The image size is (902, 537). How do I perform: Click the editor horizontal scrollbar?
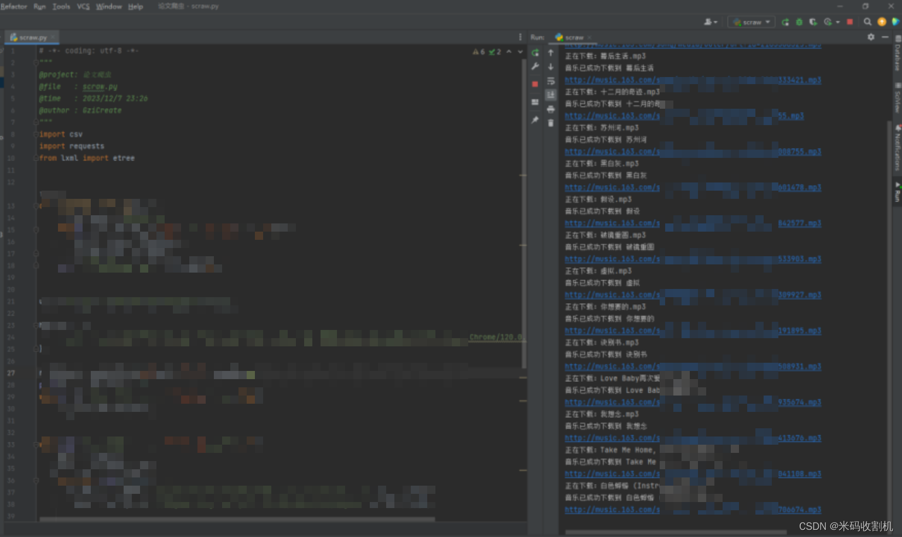click(237, 519)
